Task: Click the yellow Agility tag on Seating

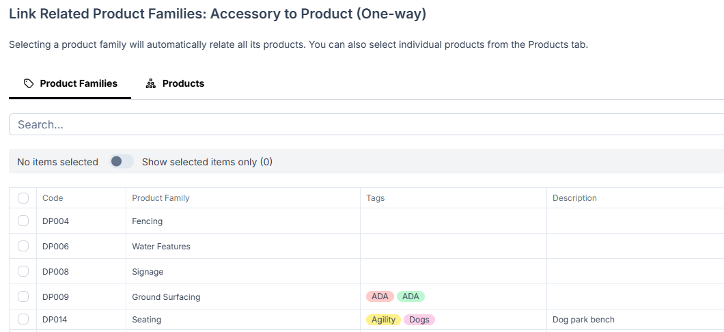Action: coord(383,320)
